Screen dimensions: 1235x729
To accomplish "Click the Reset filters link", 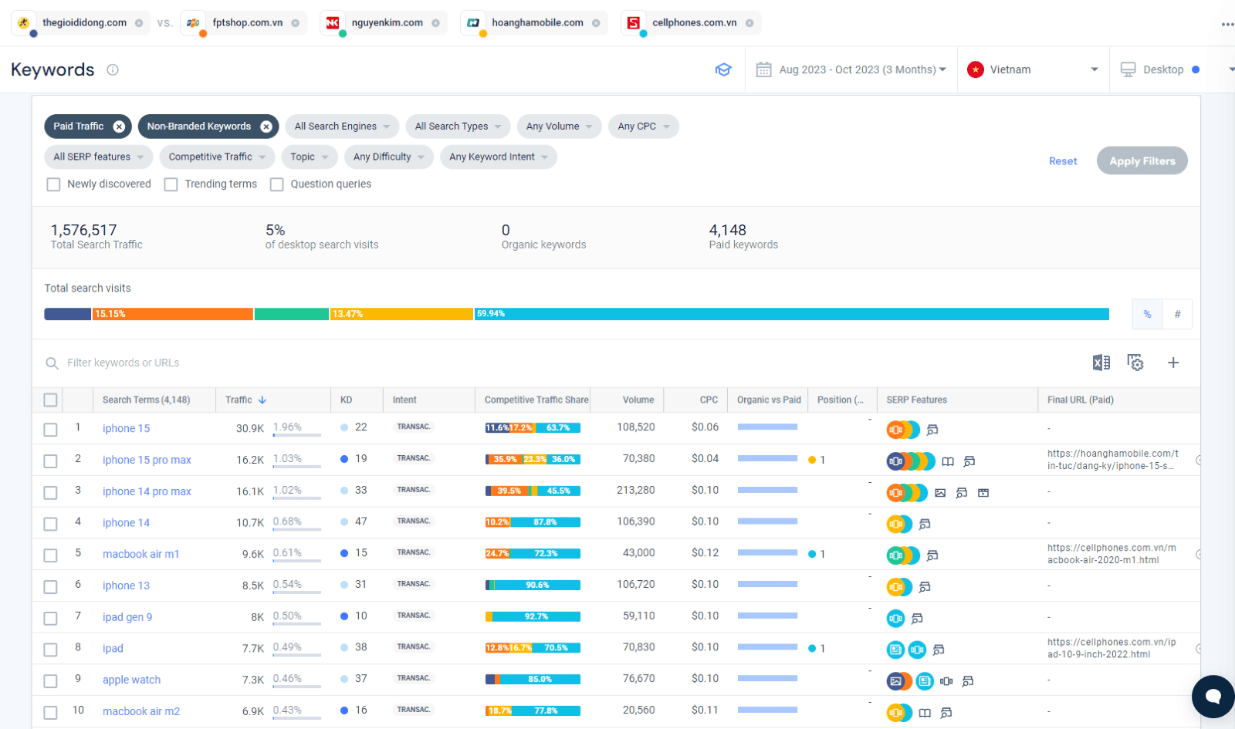I will click(1063, 161).
